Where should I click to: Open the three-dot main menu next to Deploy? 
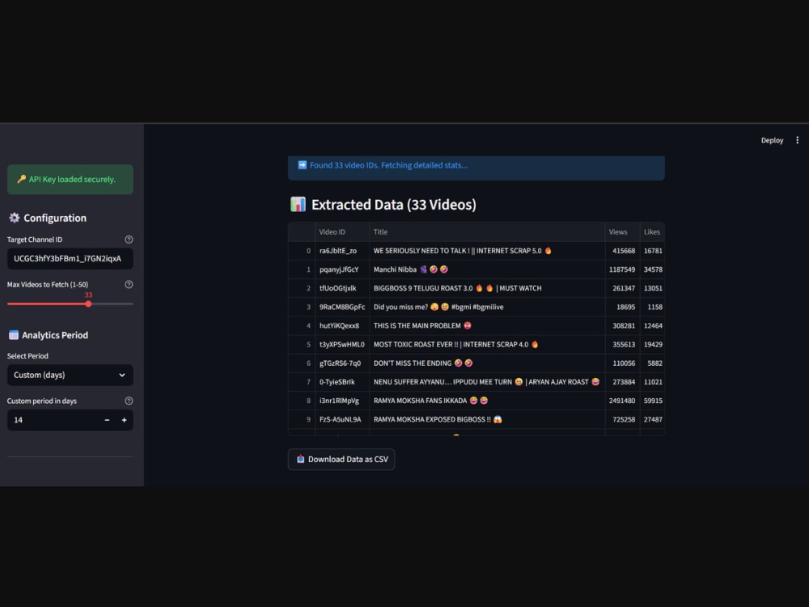pos(797,140)
